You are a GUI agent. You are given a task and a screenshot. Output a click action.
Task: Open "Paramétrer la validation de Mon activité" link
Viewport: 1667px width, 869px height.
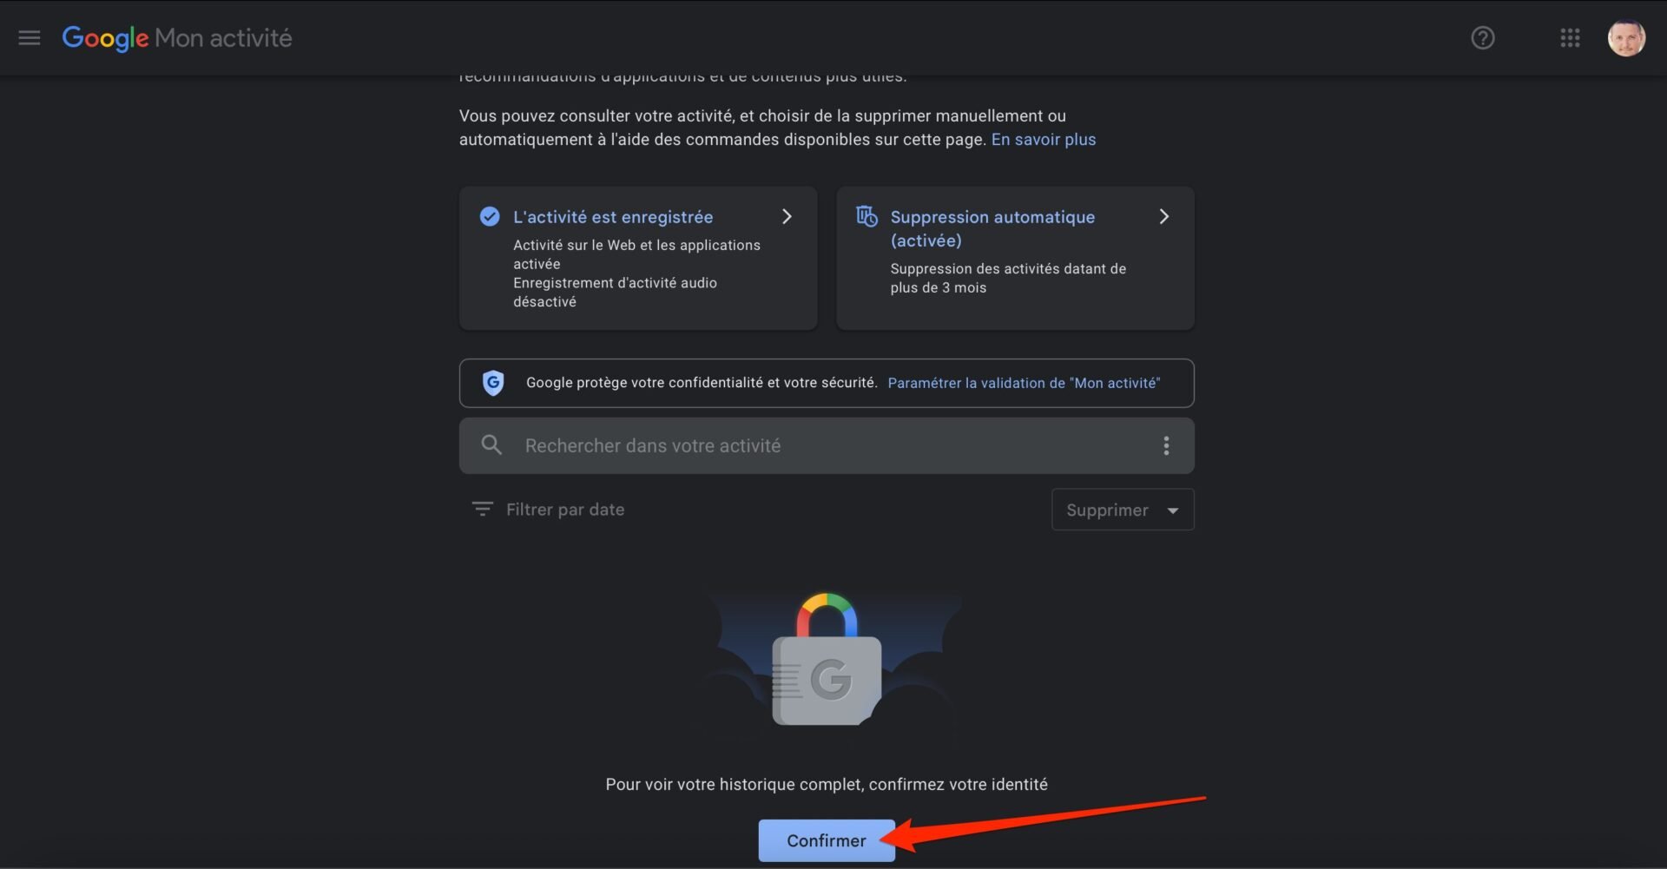(x=1024, y=383)
